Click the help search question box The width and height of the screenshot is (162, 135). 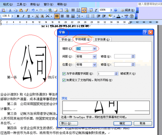tap(150, 4)
